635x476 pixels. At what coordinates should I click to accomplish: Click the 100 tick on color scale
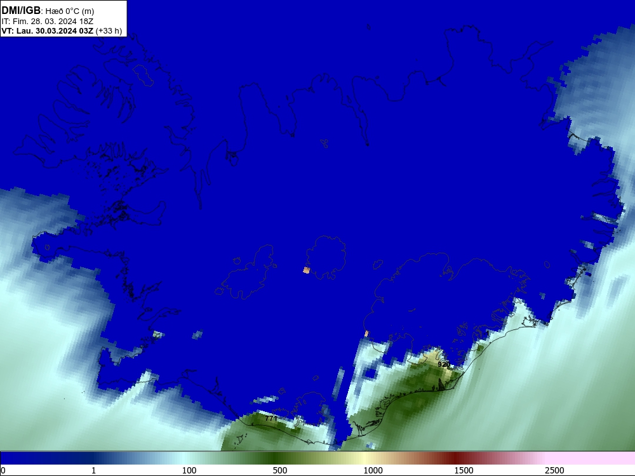[x=189, y=470]
